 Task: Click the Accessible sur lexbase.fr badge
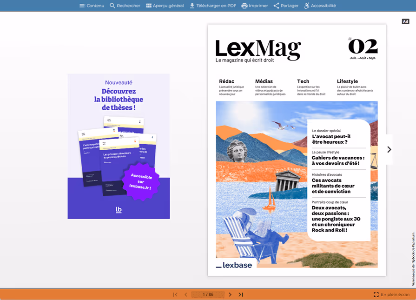click(141, 181)
